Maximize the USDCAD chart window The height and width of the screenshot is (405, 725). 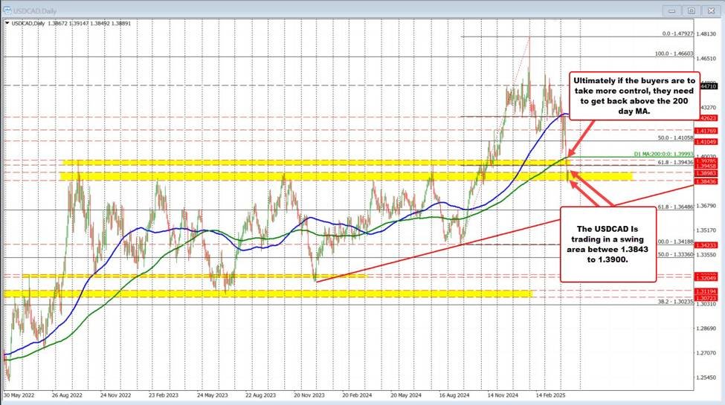coord(692,10)
